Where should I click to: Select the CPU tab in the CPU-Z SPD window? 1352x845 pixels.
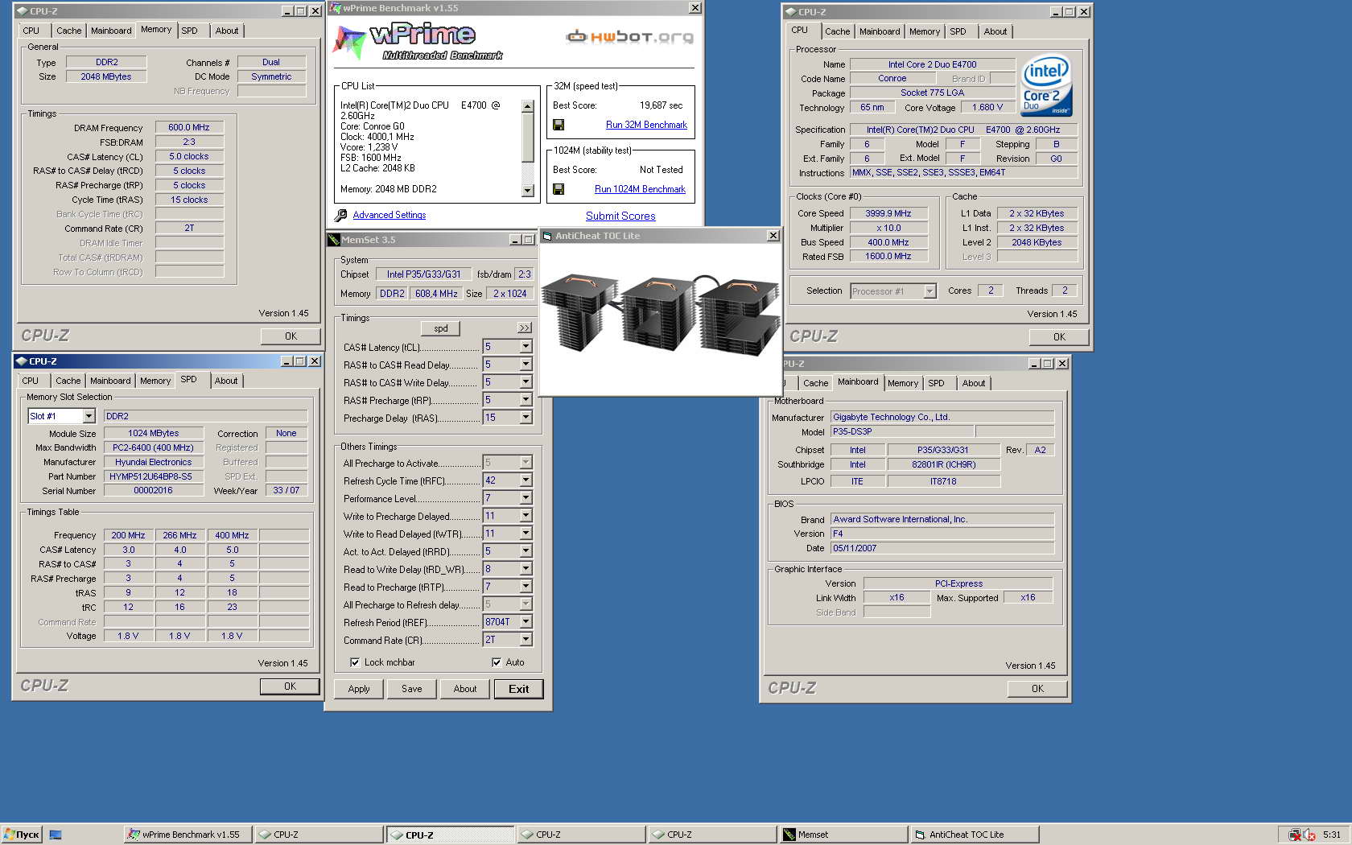point(31,381)
